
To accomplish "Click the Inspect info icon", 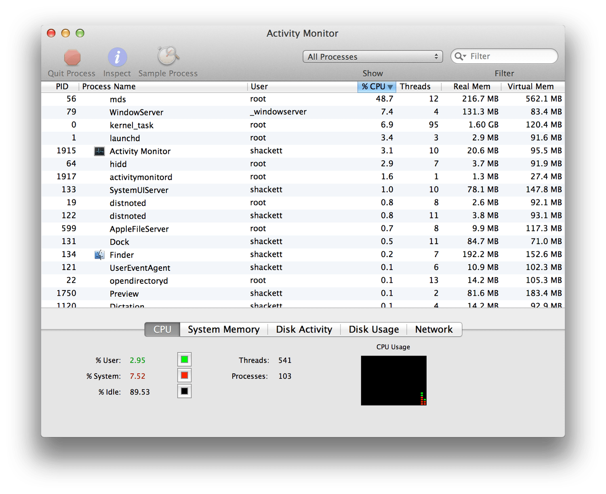I will pos(117,57).
